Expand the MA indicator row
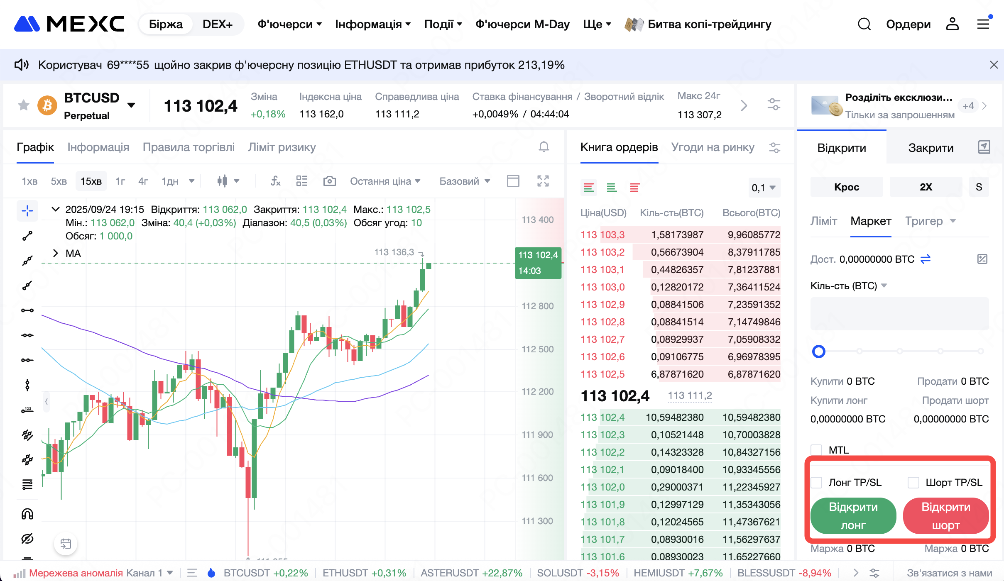The image size is (1004, 581). pos(56,253)
